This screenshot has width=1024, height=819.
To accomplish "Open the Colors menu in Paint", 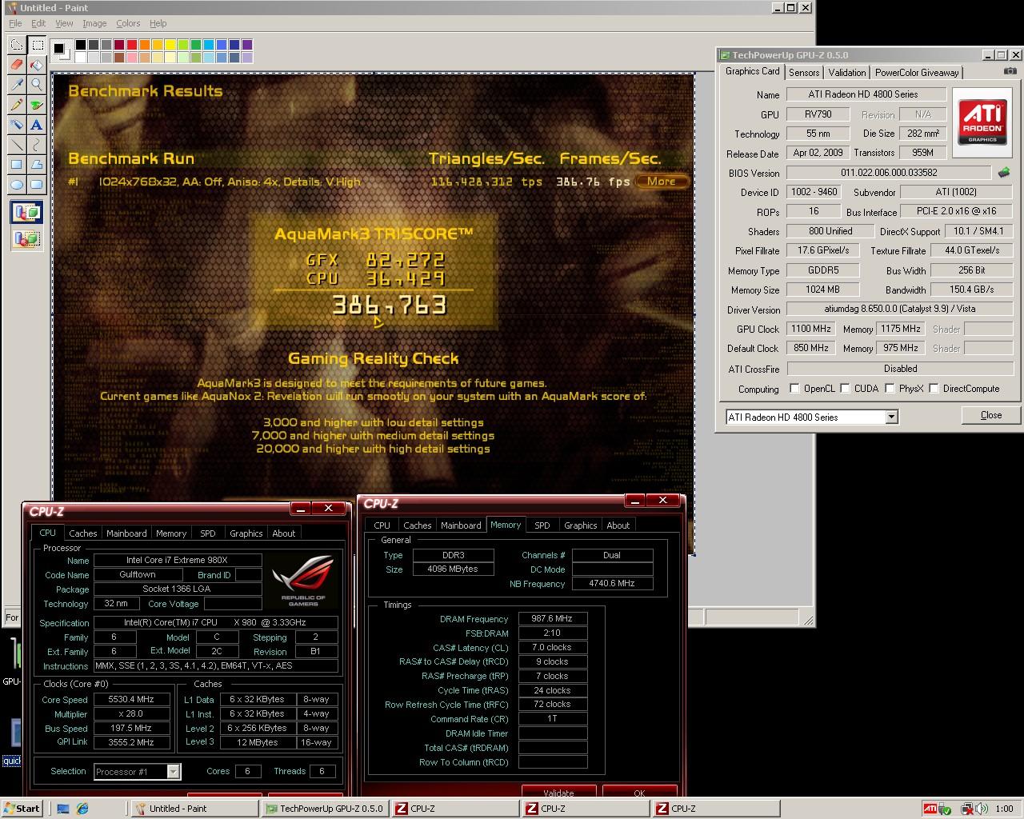I will pos(128,23).
